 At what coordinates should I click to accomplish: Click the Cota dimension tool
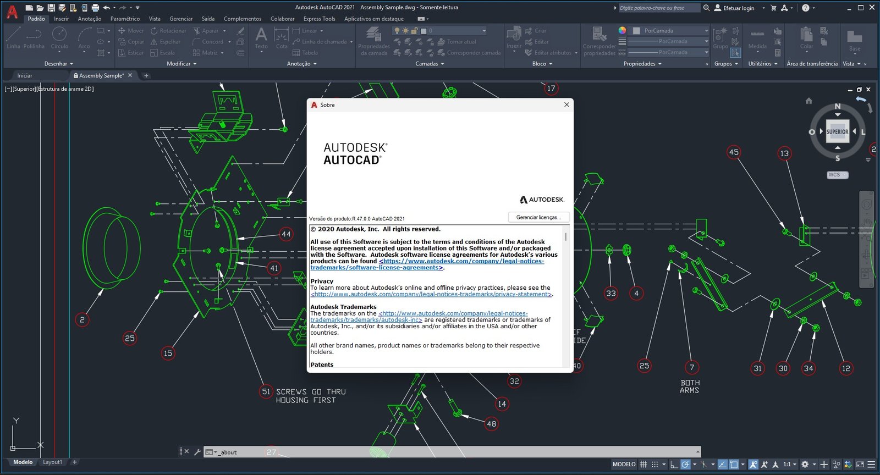pos(282,38)
